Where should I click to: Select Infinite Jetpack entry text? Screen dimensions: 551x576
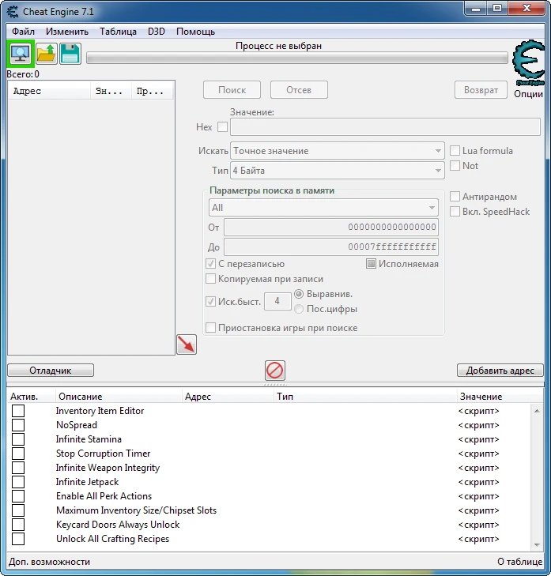tap(87, 482)
